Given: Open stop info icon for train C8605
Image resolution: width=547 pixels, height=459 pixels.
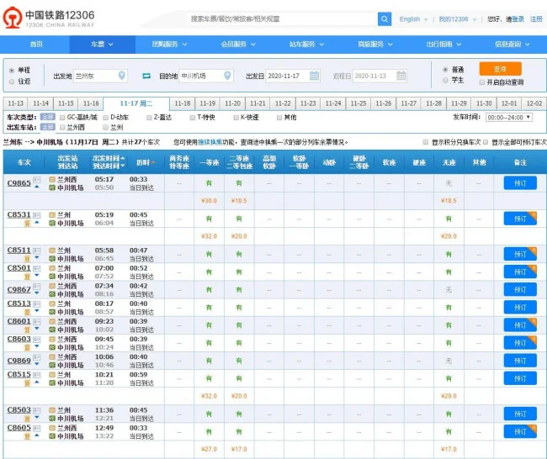Looking at the screenshot, I should click(x=37, y=429).
